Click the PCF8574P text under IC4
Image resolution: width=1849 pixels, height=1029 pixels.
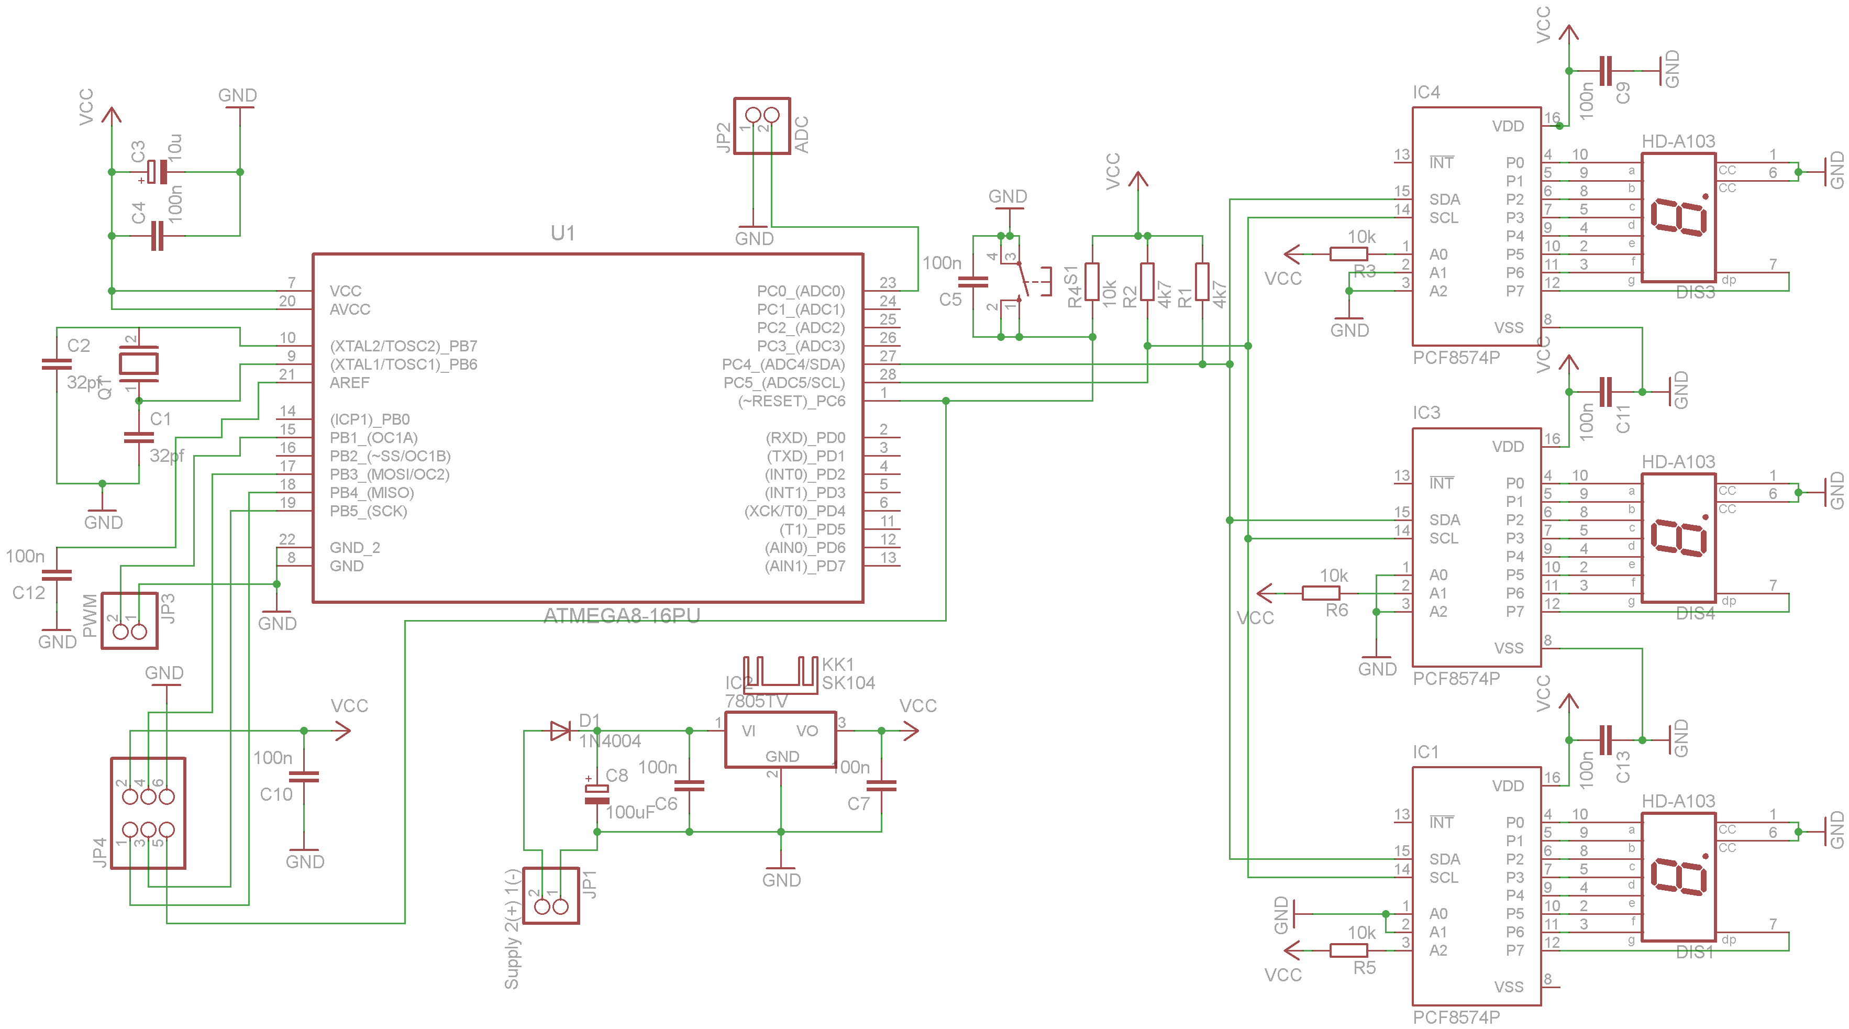pyautogui.click(x=1456, y=357)
